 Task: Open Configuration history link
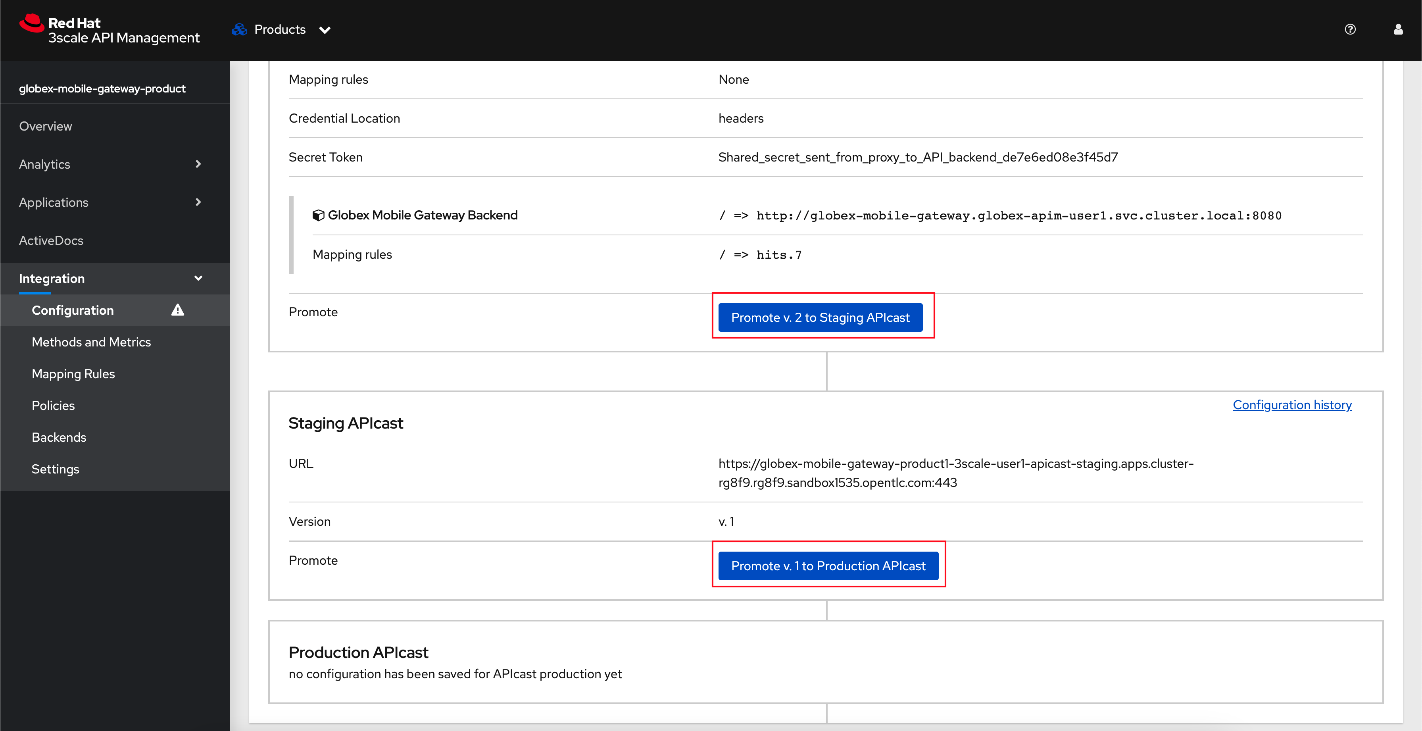coord(1291,404)
